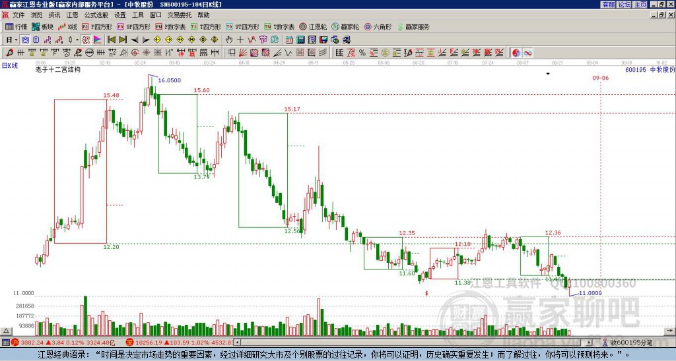This screenshot has height=361, width=676.
Task: Toggle the yin-yang icon
Action: click(516, 53)
